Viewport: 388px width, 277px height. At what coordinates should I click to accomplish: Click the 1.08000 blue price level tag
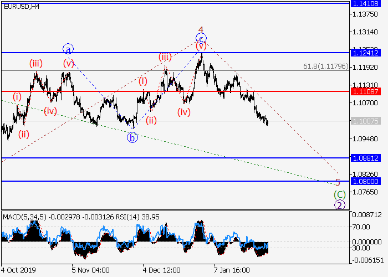(x=365, y=181)
